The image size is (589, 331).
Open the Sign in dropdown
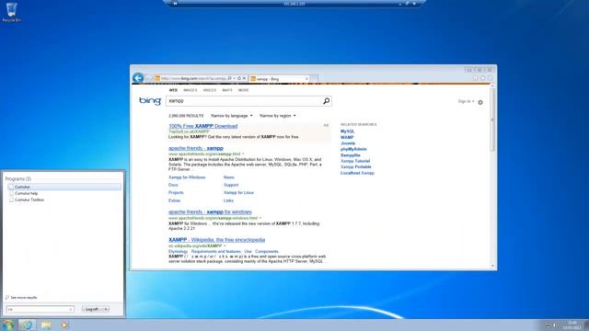pos(466,101)
